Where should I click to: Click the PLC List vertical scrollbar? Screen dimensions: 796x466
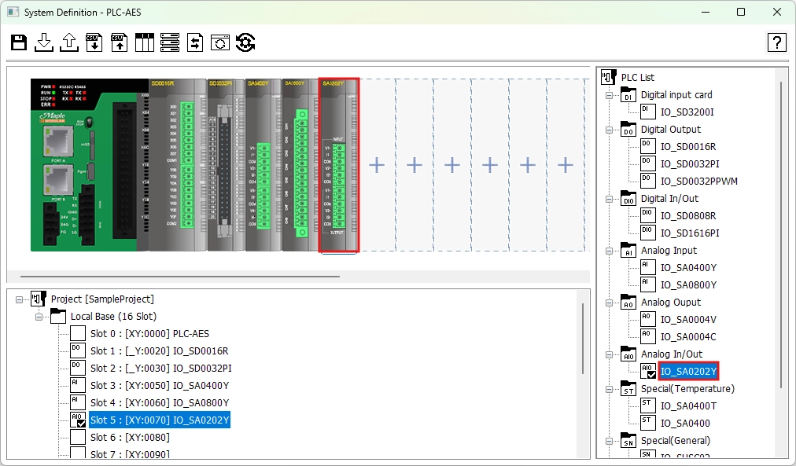point(781,236)
